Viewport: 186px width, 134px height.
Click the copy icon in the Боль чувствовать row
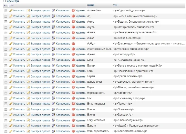(x=54, y=131)
